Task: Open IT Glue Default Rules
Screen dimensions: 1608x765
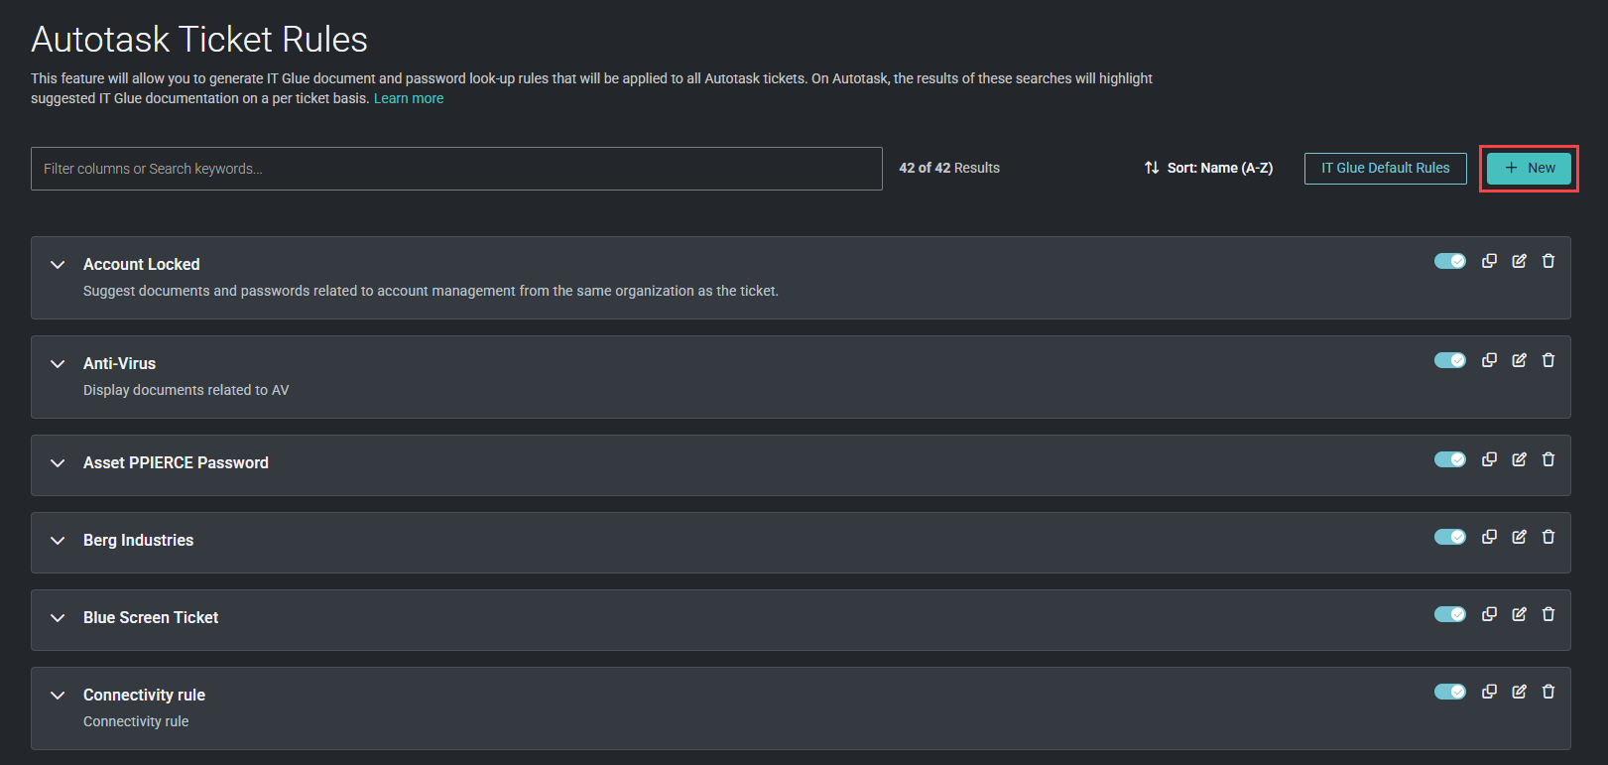Action: coord(1385,168)
